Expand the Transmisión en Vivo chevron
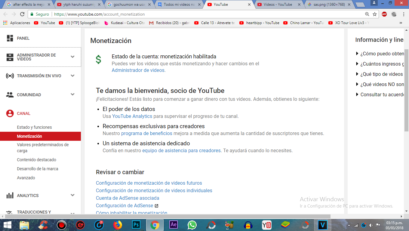This screenshot has width=409, height=231. 72,76
